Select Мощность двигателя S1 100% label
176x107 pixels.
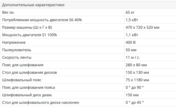(x=29, y=35)
